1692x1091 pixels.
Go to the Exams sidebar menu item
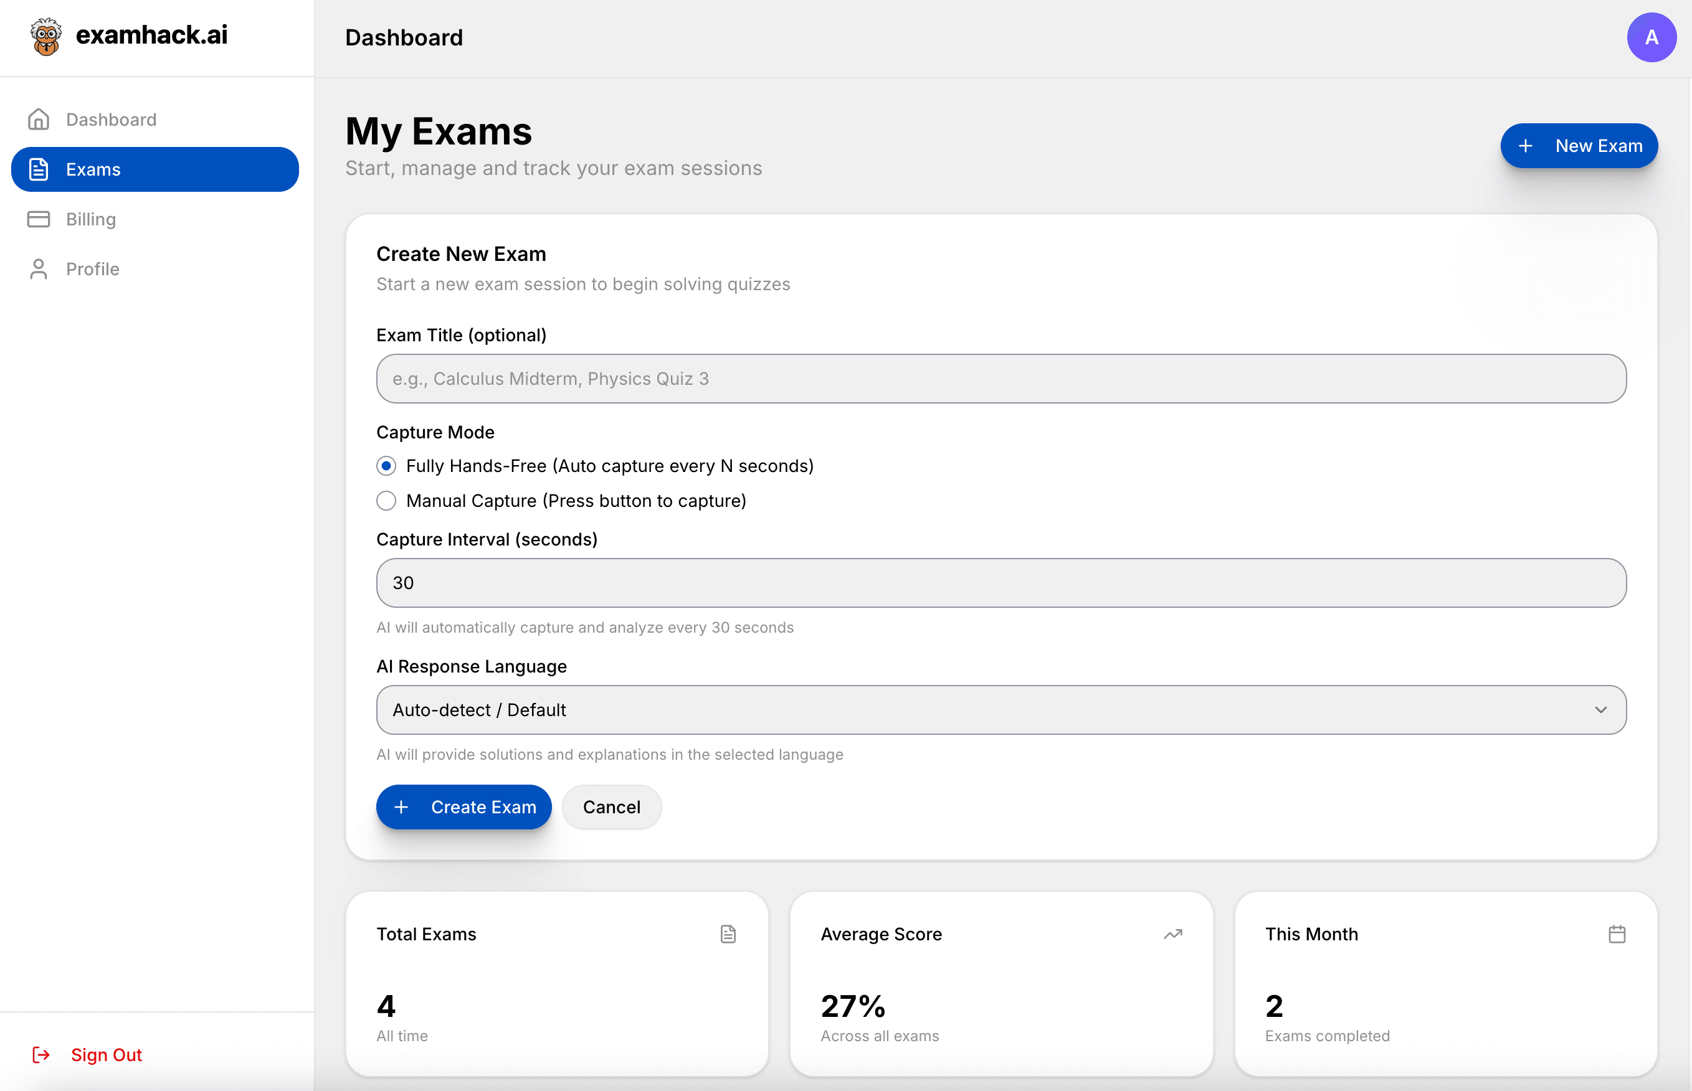[154, 169]
